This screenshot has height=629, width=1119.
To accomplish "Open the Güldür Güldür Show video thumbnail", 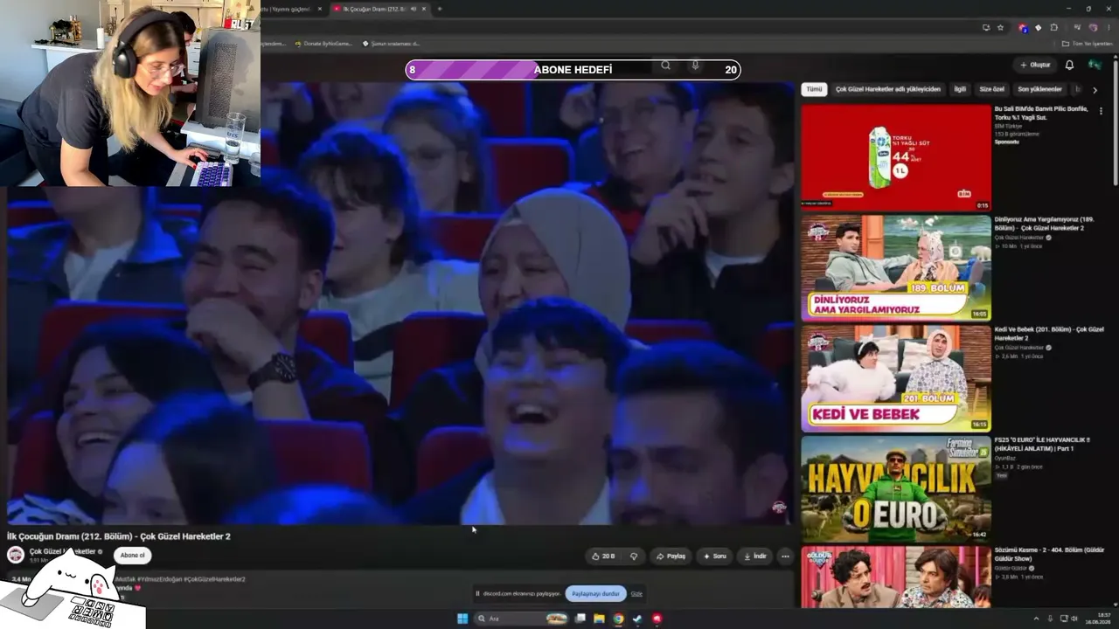I will [896, 577].
